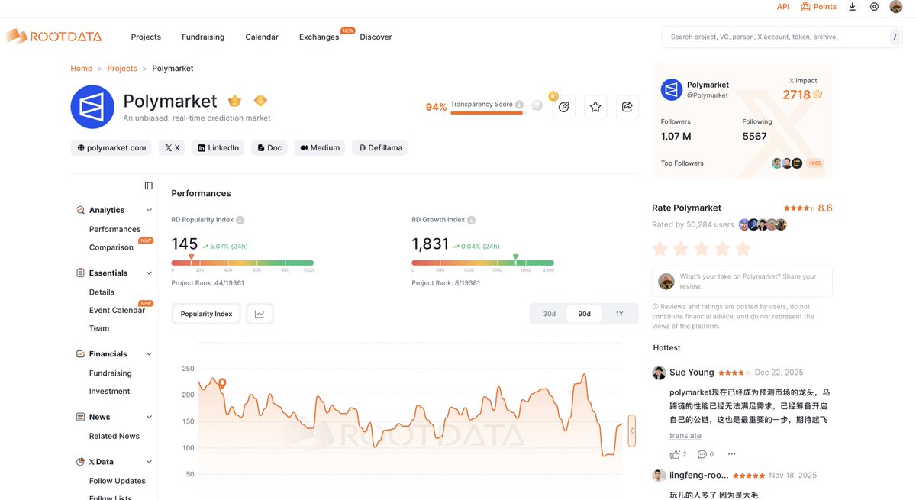Viewport: 916px width, 500px height.
Task: Click the Polymarket project logo
Action: pos(92,107)
